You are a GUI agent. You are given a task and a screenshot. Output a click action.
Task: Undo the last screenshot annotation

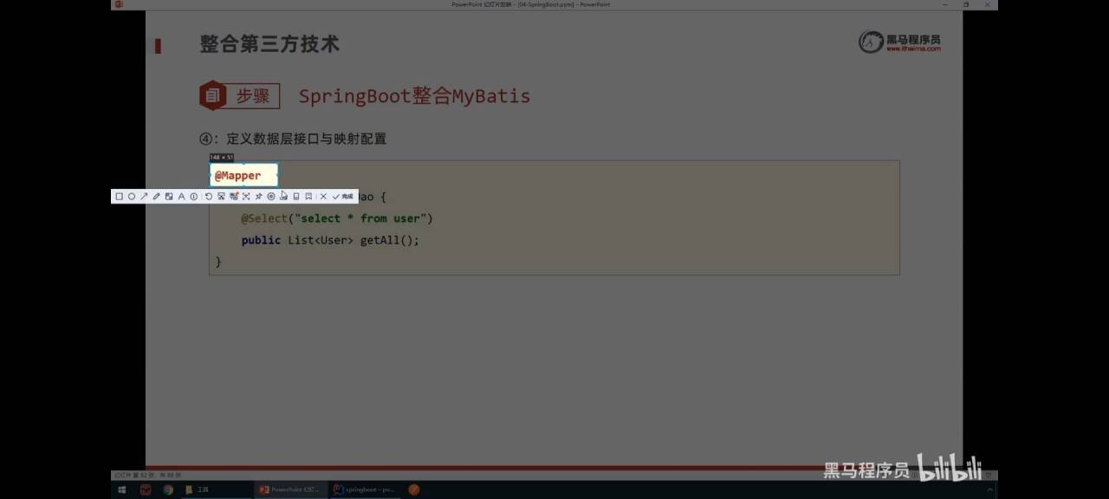coord(209,197)
